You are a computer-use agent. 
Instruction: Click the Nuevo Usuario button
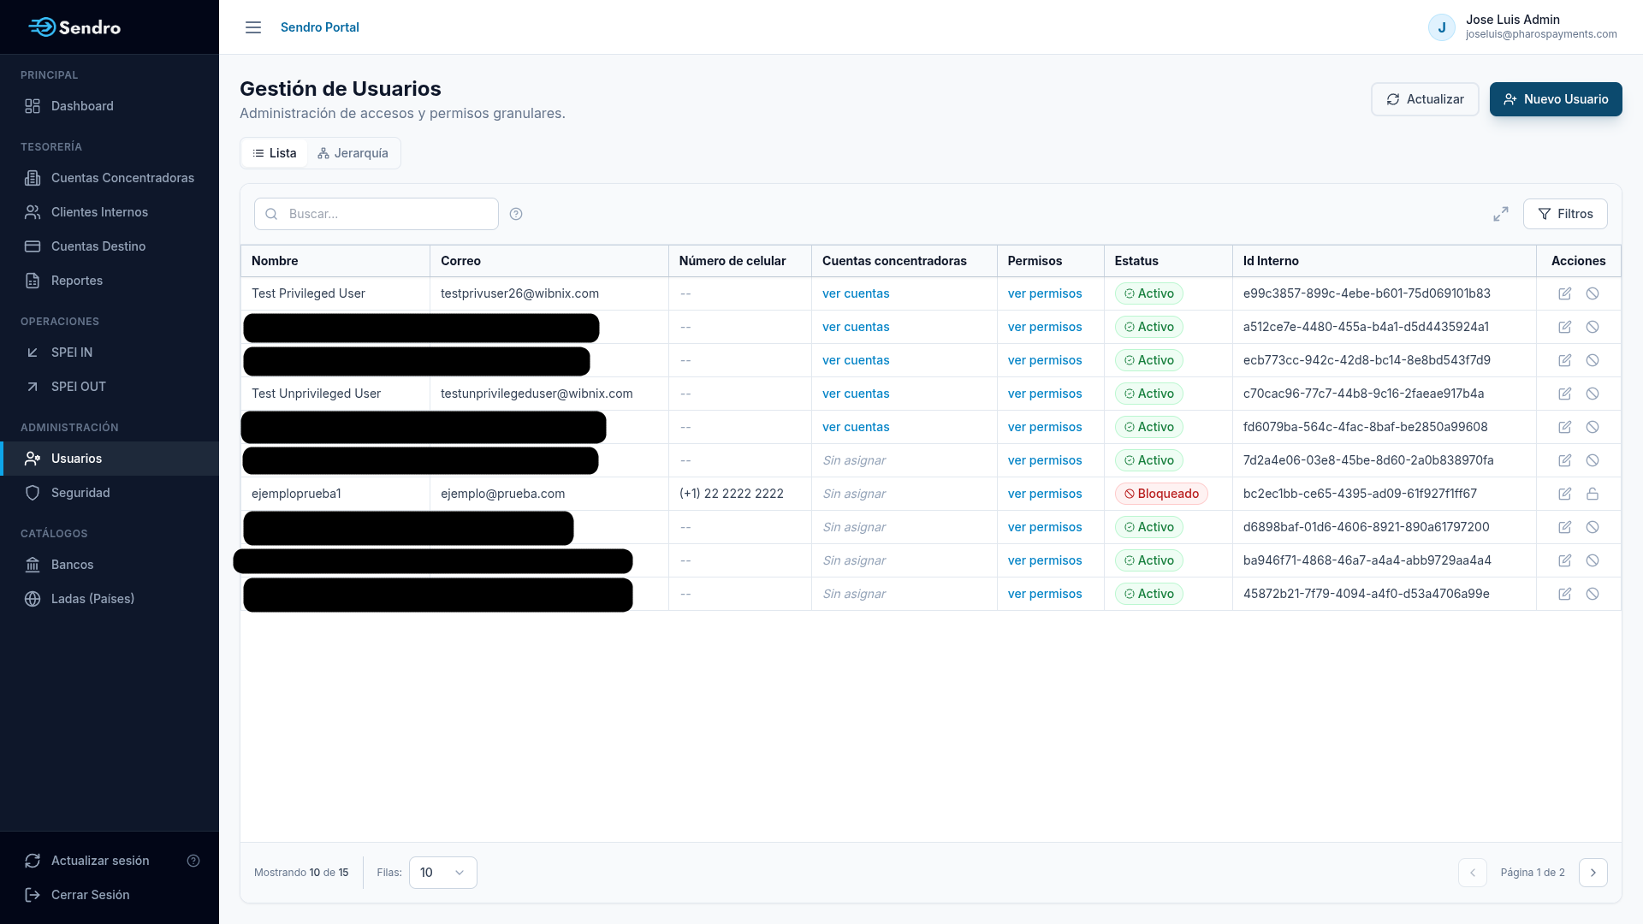point(1556,99)
